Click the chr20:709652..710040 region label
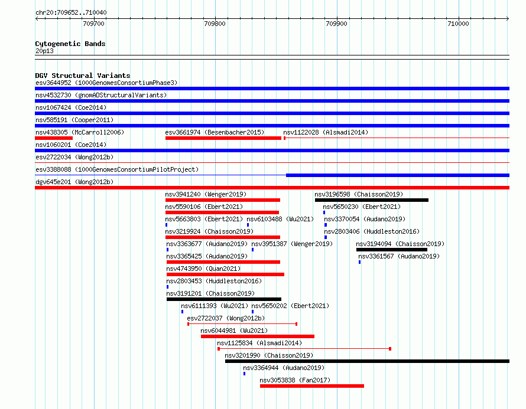Screen dimensions: 526x409 [x=71, y=13]
